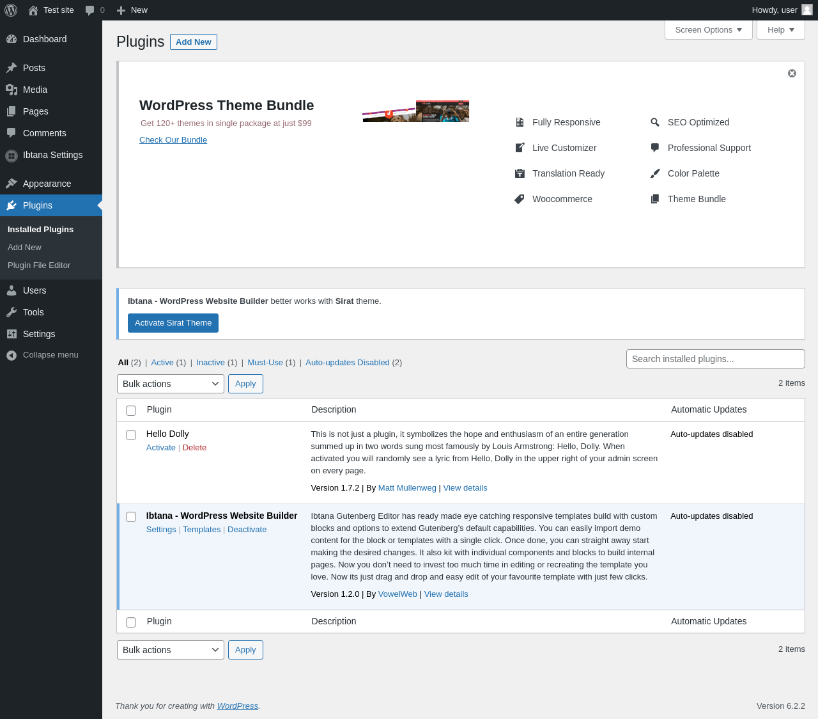
Task: Click the Posts pushpin icon
Action: [x=12, y=68]
